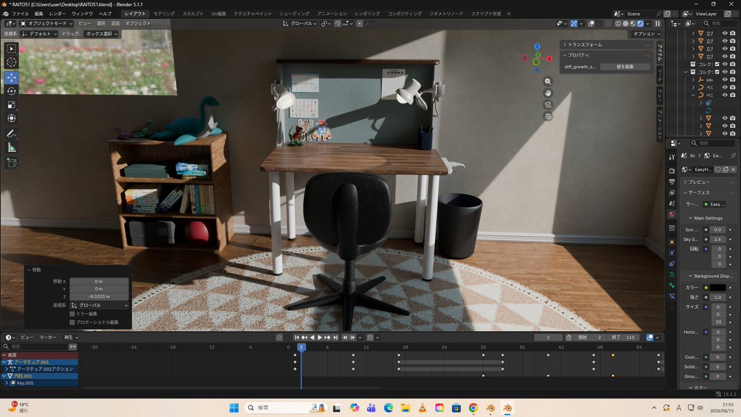Screen dimensions: 741x417
Task: Open the グローバル dropdown in viewport header
Action: click(x=300, y=23)
